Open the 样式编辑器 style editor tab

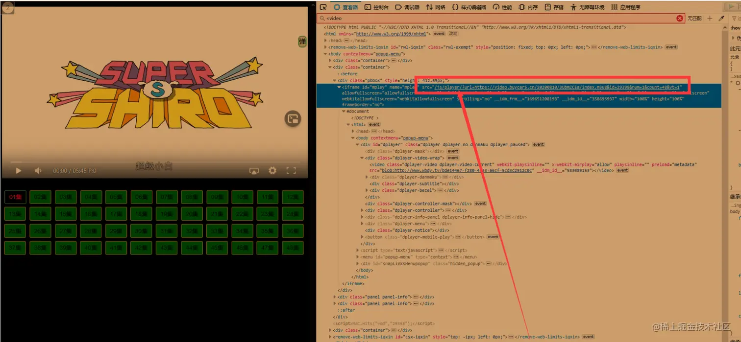pyautogui.click(x=469, y=7)
